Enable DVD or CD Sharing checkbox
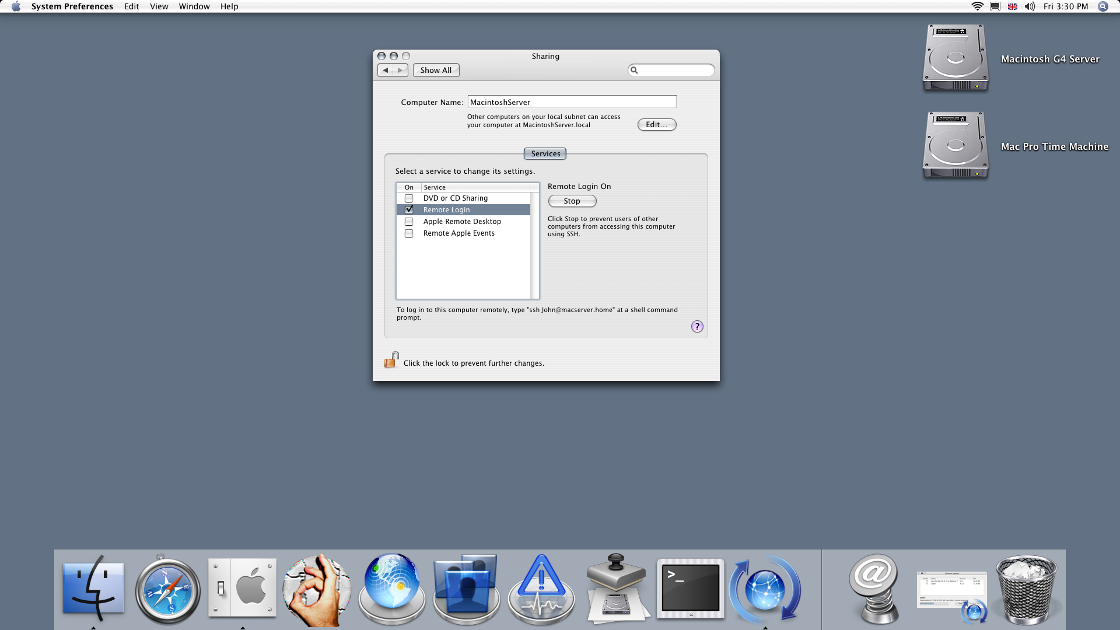The image size is (1120, 630). coord(409,198)
